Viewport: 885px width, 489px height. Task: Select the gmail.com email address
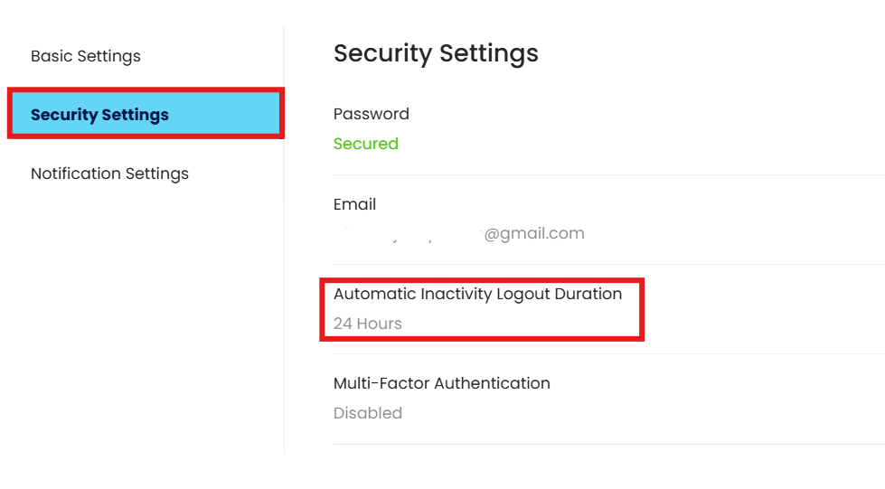pos(461,234)
